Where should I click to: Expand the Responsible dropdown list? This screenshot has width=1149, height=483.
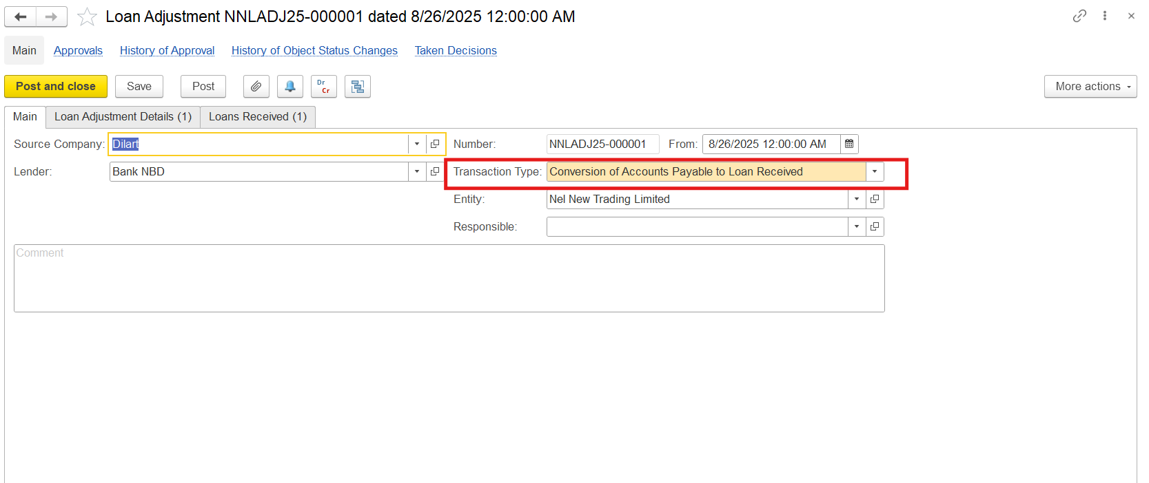pyautogui.click(x=857, y=226)
